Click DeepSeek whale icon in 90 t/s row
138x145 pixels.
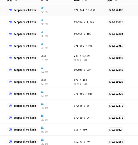(10, 22)
